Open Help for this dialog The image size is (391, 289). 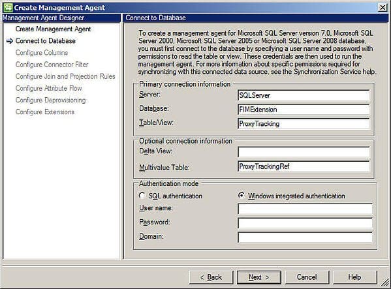354,277
